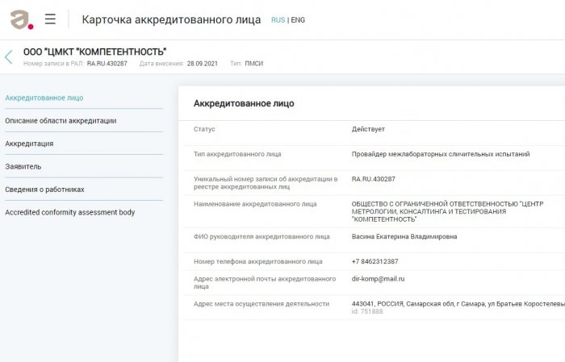This screenshot has height=362, width=565.
Task: Click the ФИО руководителя аккредитованного лица label
Action: 262,237
